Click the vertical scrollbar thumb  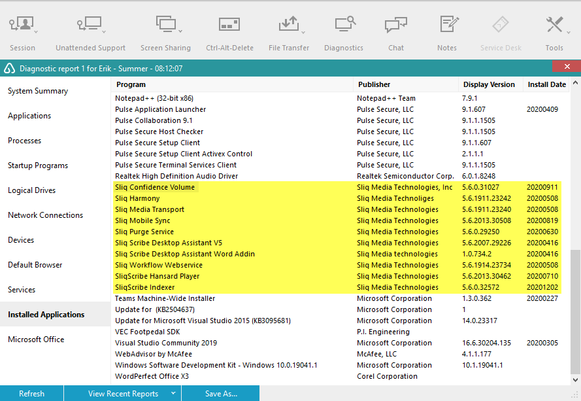[575, 311]
